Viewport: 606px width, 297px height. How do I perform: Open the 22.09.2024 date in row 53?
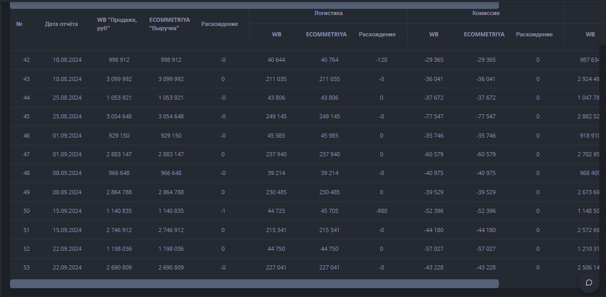[67, 267]
